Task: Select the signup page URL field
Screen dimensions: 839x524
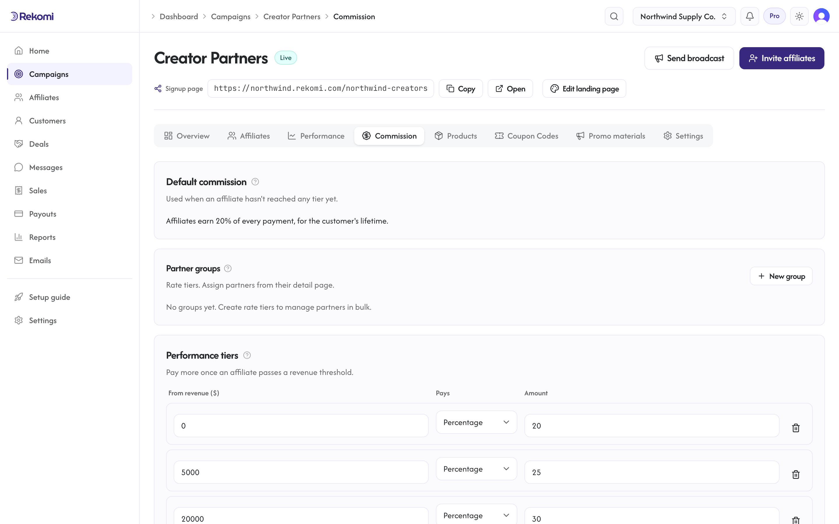Action: pos(320,88)
